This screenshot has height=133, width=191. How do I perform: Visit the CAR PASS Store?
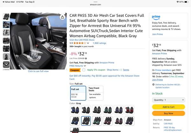(82, 40)
